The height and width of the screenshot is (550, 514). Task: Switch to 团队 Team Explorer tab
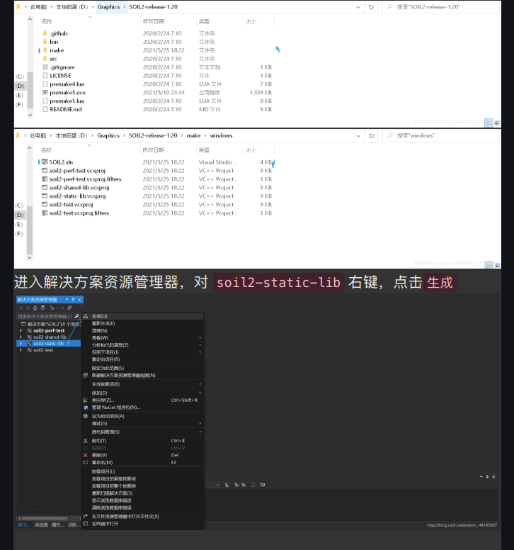click(74, 524)
